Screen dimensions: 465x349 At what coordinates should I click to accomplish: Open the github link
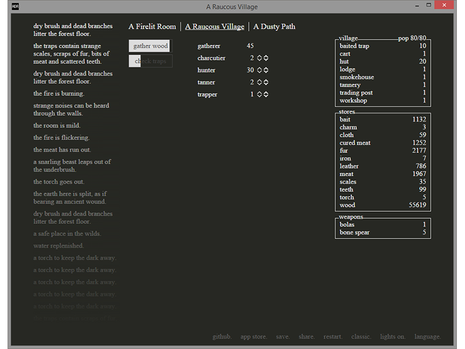click(x=222, y=337)
